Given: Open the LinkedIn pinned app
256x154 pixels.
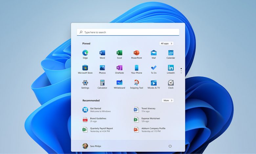Looking at the screenshot, I should click(x=171, y=68).
